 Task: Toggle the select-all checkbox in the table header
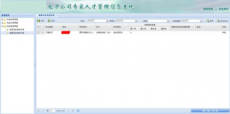[38, 27]
